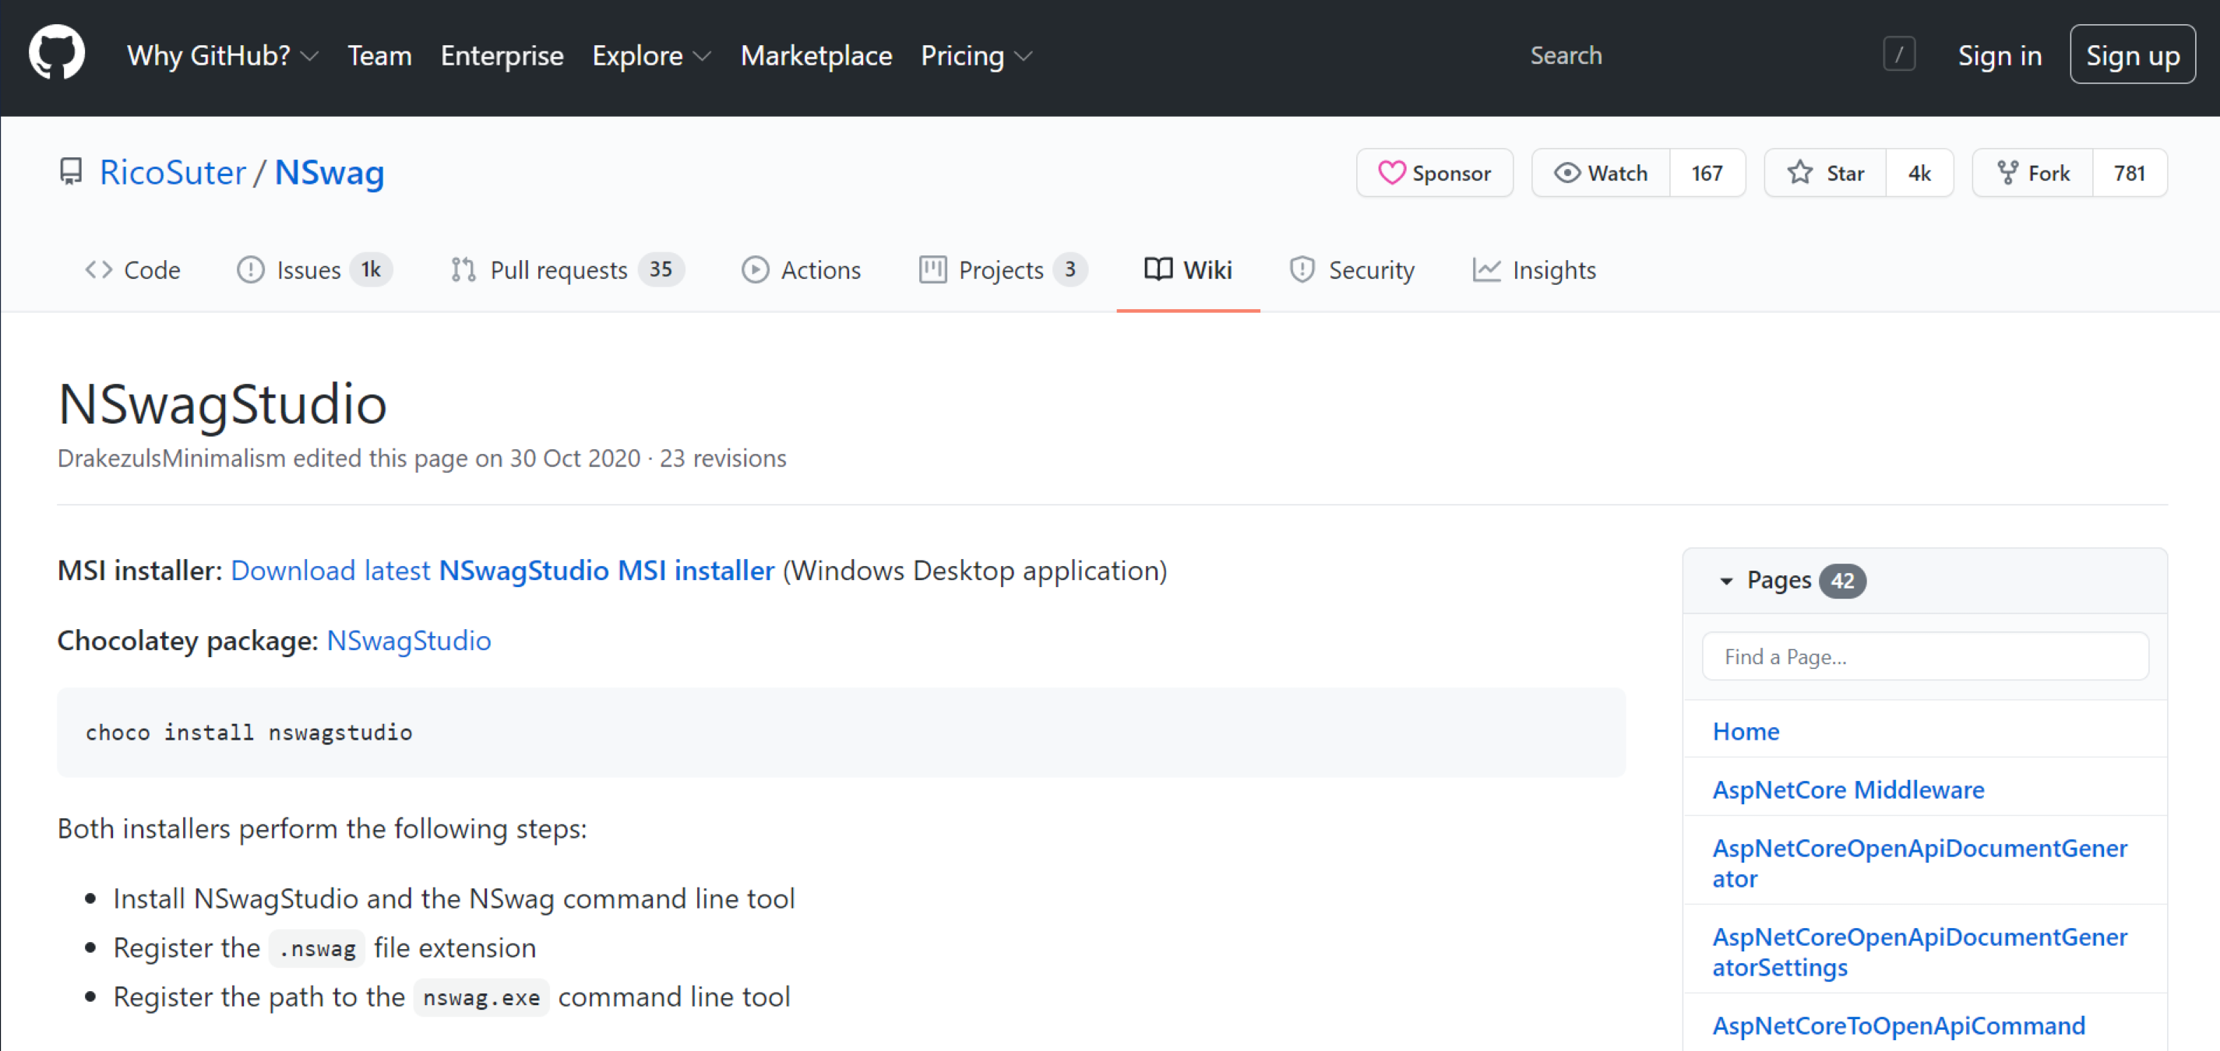The height and width of the screenshot is (1051, 2220).
Task: Open the NSwag repository link
Action: click(x=329, y=172)
